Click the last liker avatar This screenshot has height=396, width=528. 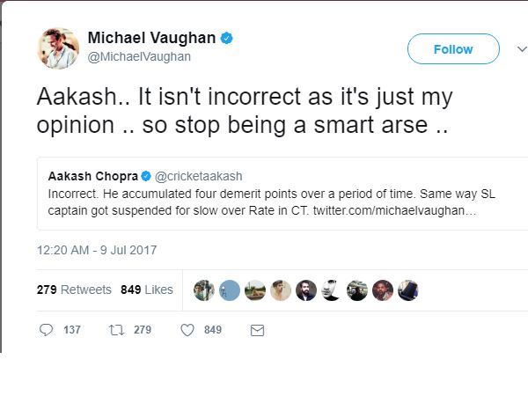click(x=407, y=290)
